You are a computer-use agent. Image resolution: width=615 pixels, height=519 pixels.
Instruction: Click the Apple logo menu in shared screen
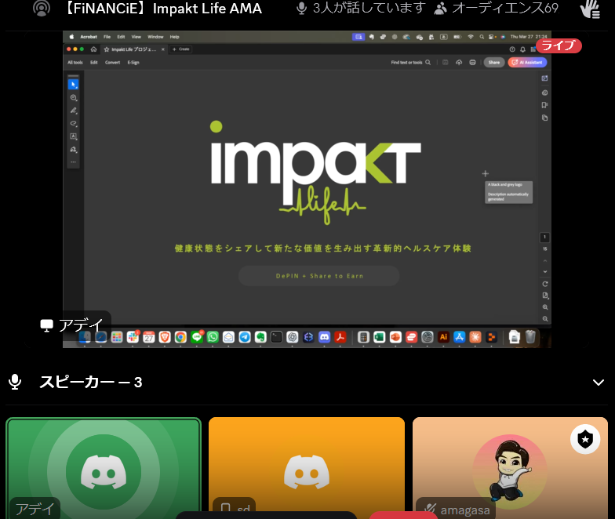[x=71, y=37]
